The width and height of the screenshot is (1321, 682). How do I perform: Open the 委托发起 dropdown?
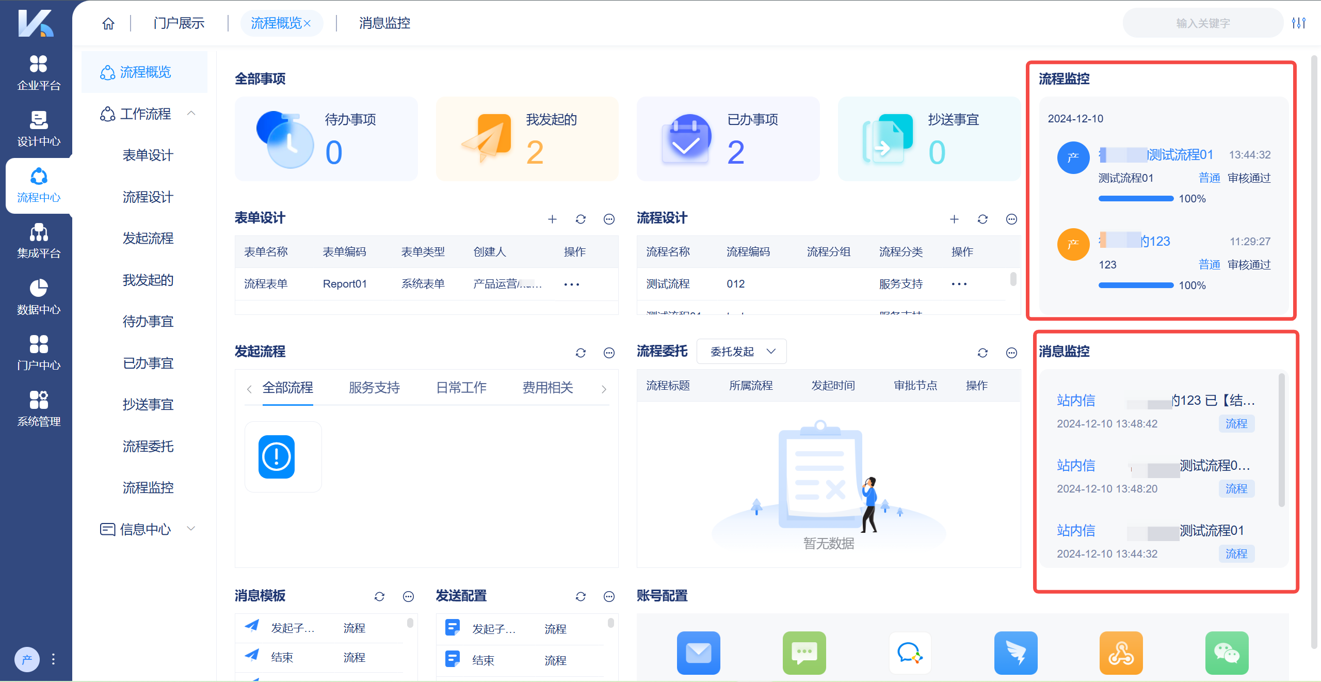pyautogui.click(x=742, y=352)
